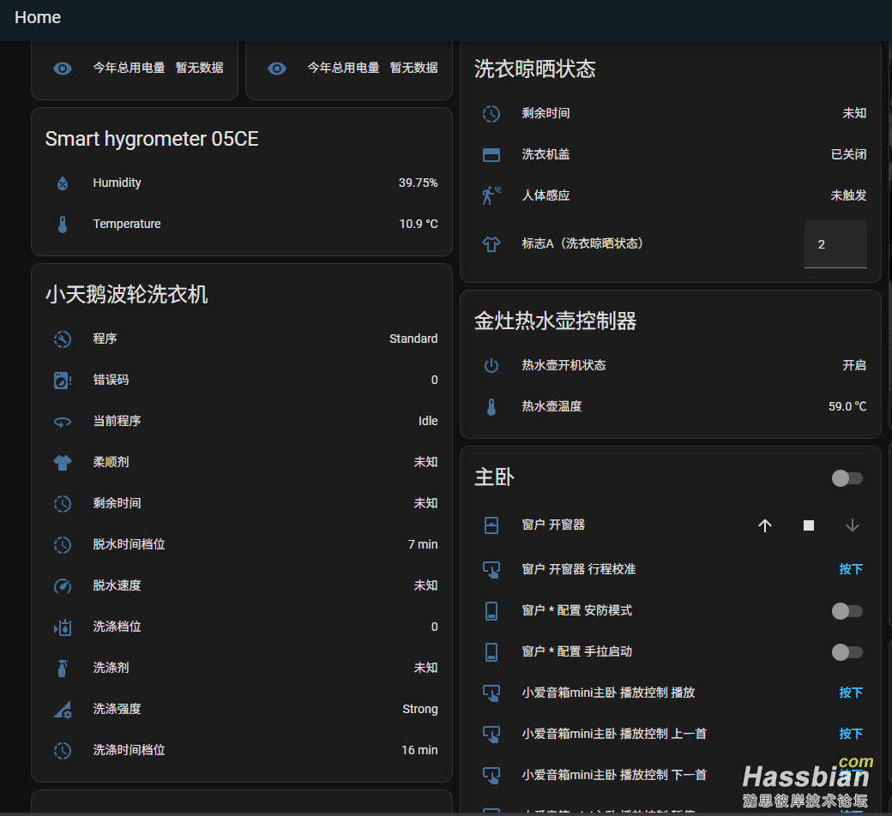Click the window opener down arrow

click(x=851, y=525)
